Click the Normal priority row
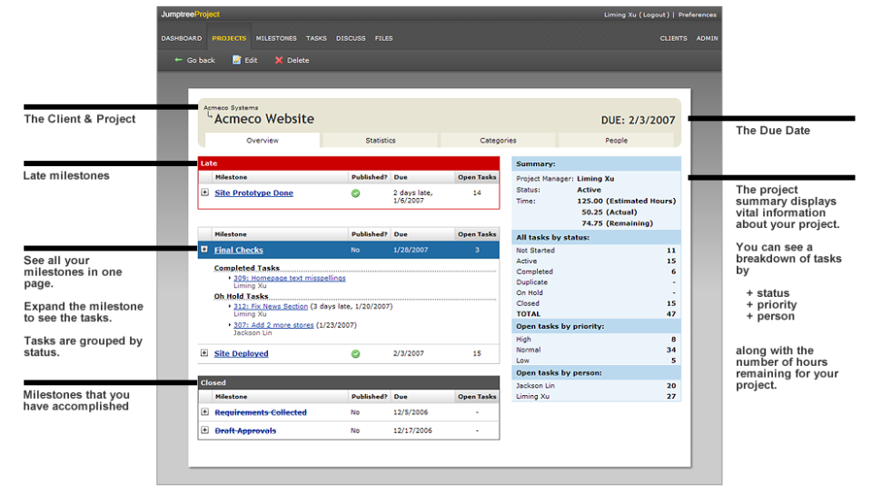Screen dimensions: 872x494 (x=596, y=351)
